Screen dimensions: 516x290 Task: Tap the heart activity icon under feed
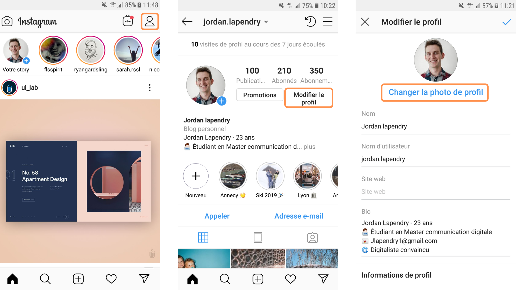[111, 279]
